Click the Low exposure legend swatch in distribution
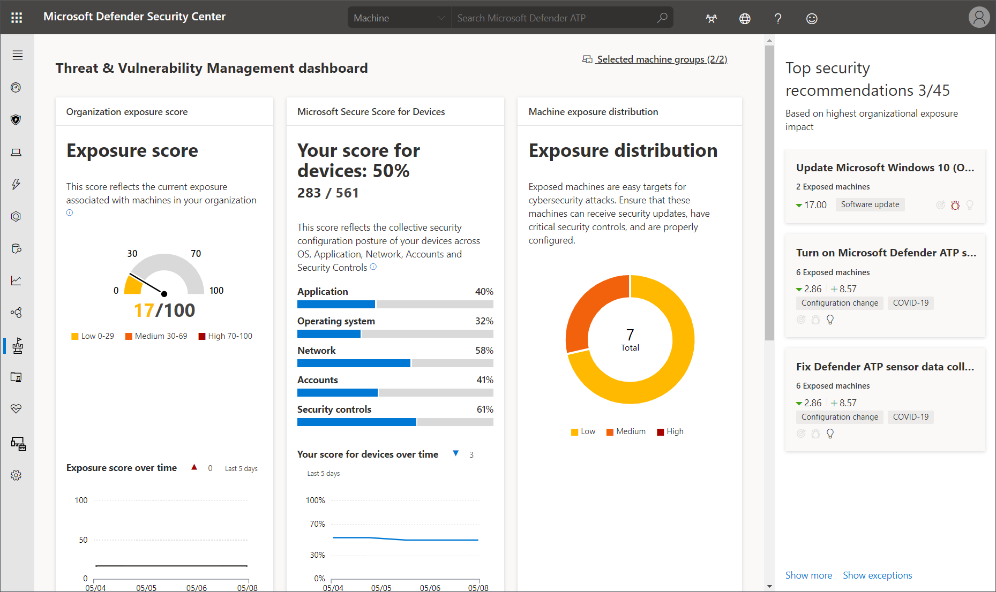Screen dimensions: 996x592 (x=574, y=432)
